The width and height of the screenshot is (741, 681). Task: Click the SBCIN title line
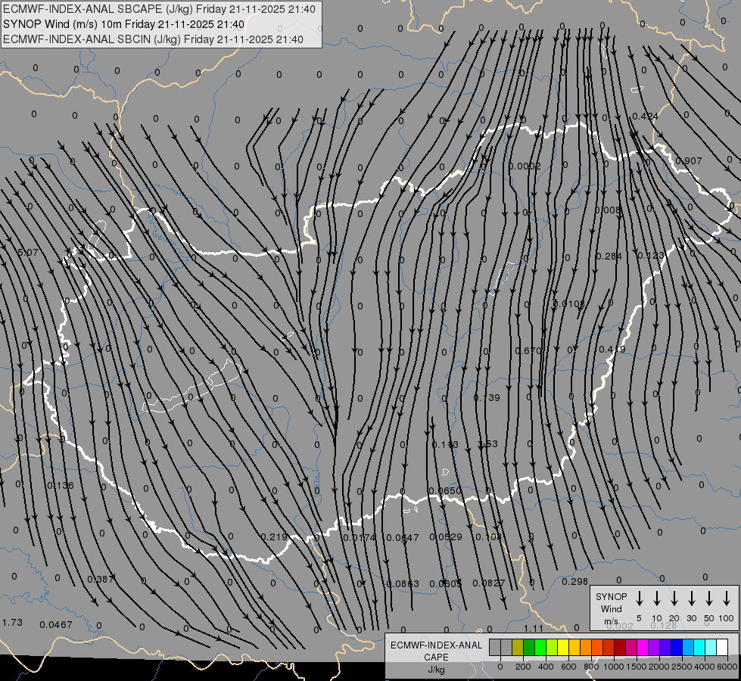pos(153,39)
